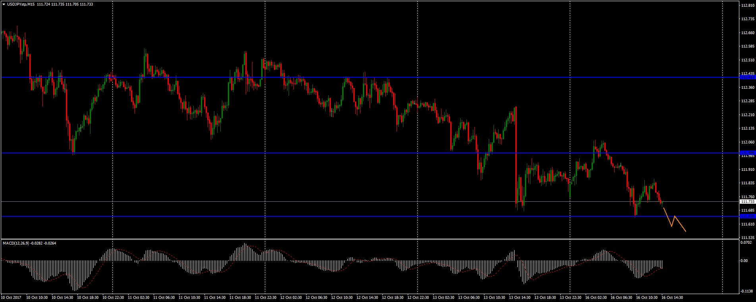This screenshot has width=756, height=302.
Task: Click the 10 Oct 10:30 time label
Action: click(x=37, y=297)
